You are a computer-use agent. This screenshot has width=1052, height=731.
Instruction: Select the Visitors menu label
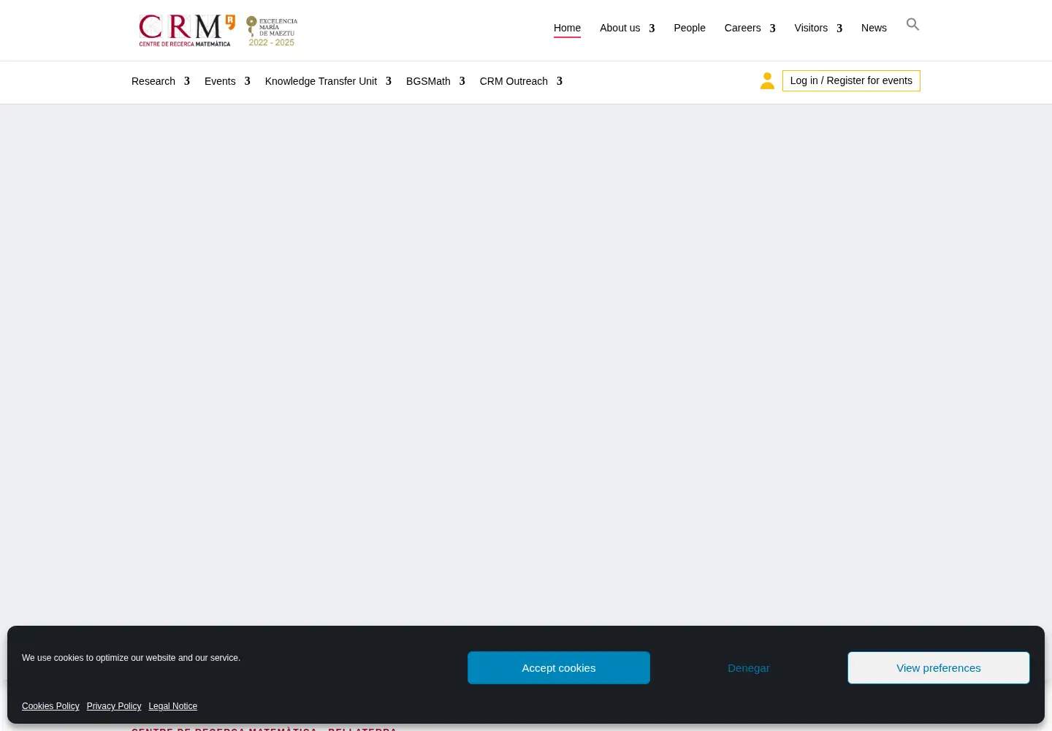coord(811,28)
